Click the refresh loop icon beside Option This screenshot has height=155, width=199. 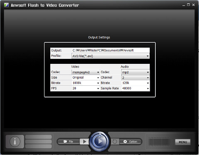pyautogui.click(x=115, y=142)
